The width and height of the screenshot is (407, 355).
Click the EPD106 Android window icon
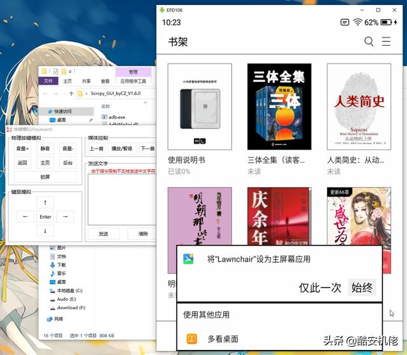coord(162,10)
